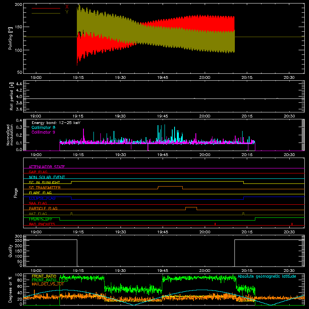Click the Flags axis title
The image size is (309, 309).
point(16,193)
